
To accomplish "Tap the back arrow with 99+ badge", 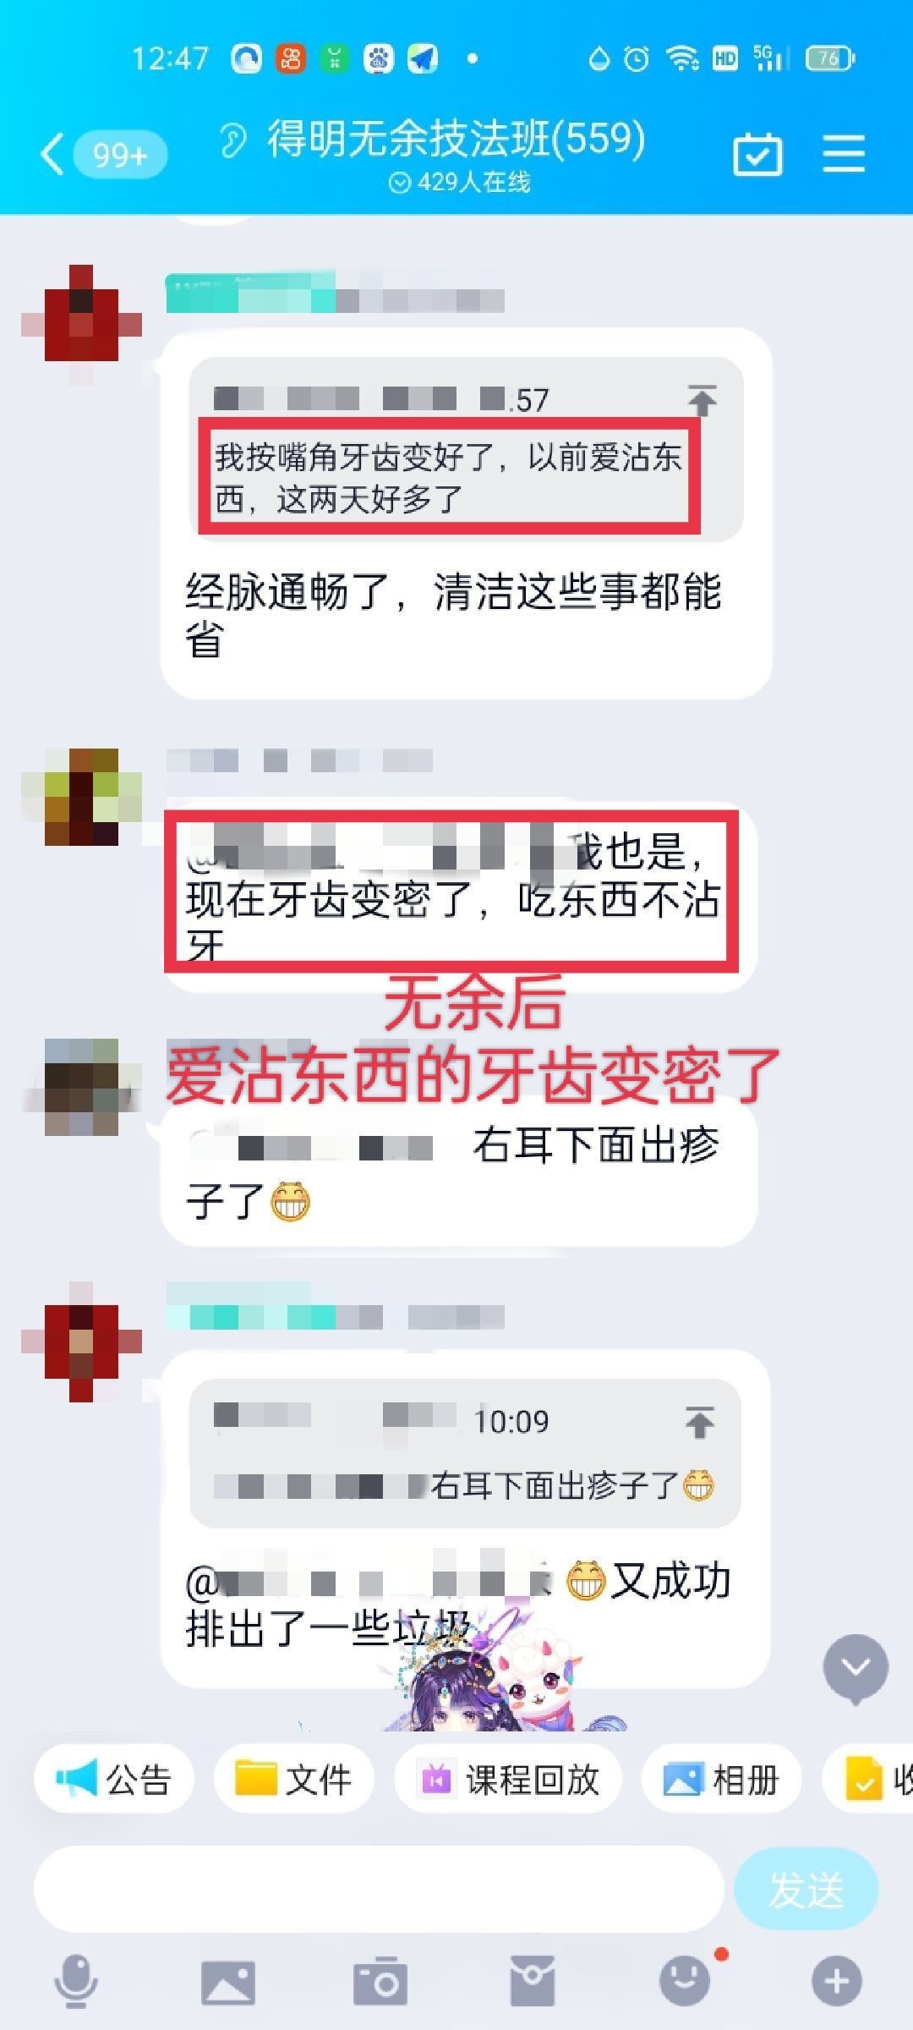I will tap(103, 155).
